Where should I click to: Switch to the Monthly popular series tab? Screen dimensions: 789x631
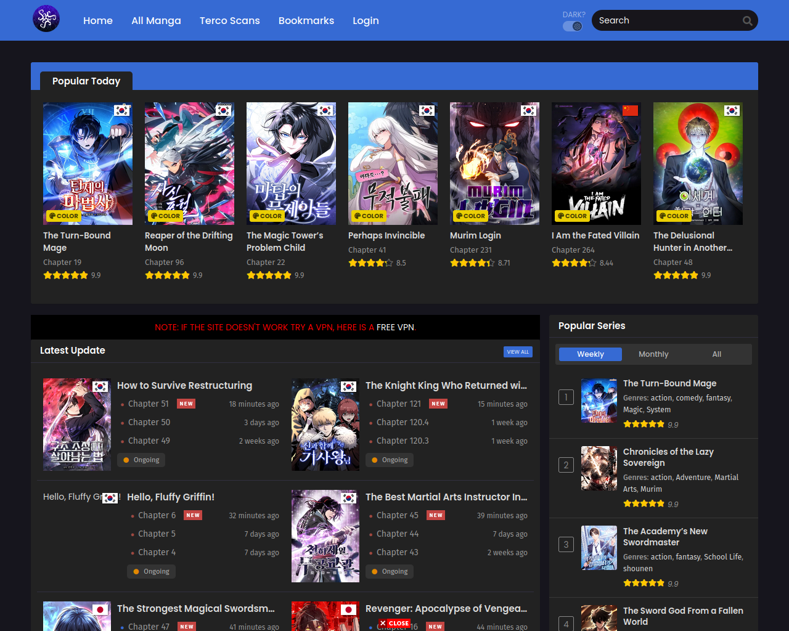[653, 354]
